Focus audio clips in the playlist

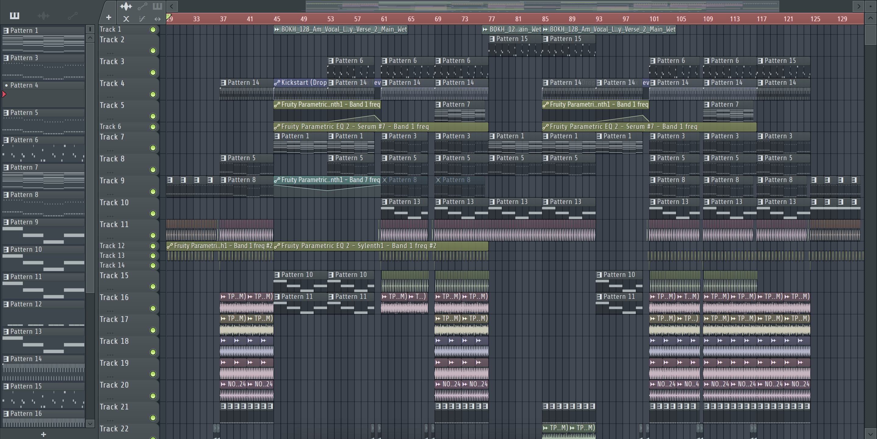126,6
